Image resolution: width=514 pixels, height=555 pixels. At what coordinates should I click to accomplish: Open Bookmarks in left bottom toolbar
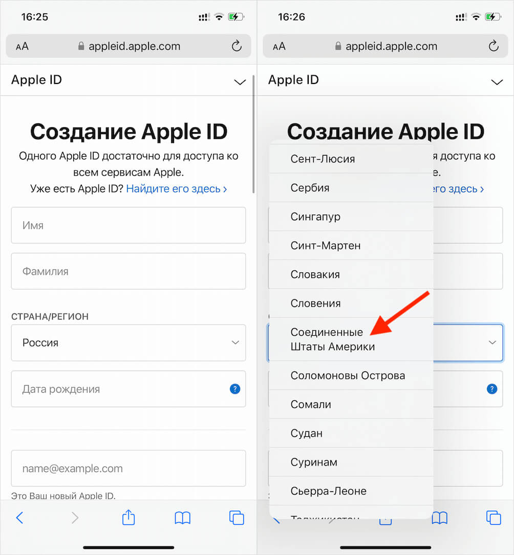click(183, 518)
